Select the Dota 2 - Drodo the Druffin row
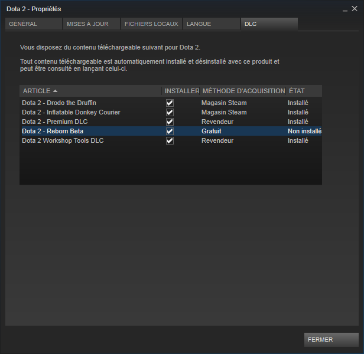Screen dimensions: 364x354 pos(171,103)
